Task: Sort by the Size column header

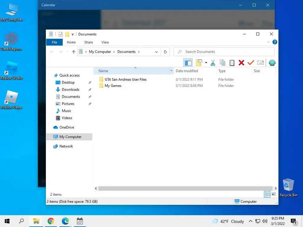Action: click(257, 71)
